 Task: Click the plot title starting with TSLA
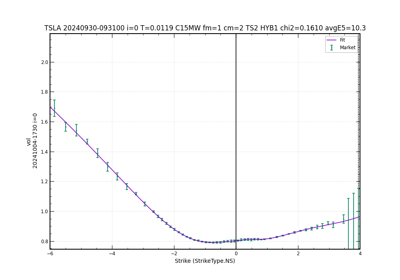pyautogui.click(x=205, y=28)
